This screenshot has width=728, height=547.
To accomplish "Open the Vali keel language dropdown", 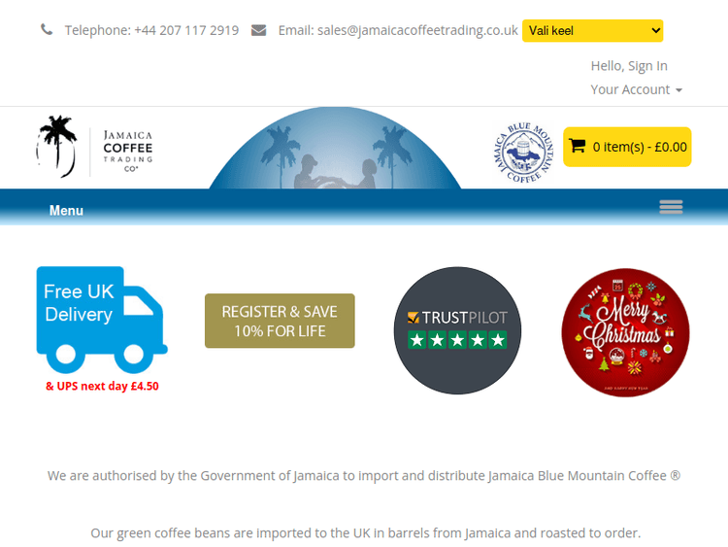I will point(592,31).
